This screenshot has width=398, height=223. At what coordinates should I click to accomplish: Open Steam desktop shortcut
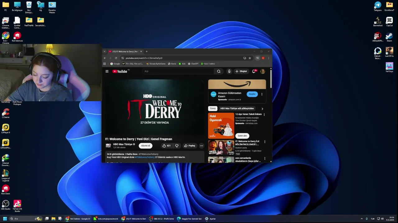pyautogui.click(x=389, y=37)
